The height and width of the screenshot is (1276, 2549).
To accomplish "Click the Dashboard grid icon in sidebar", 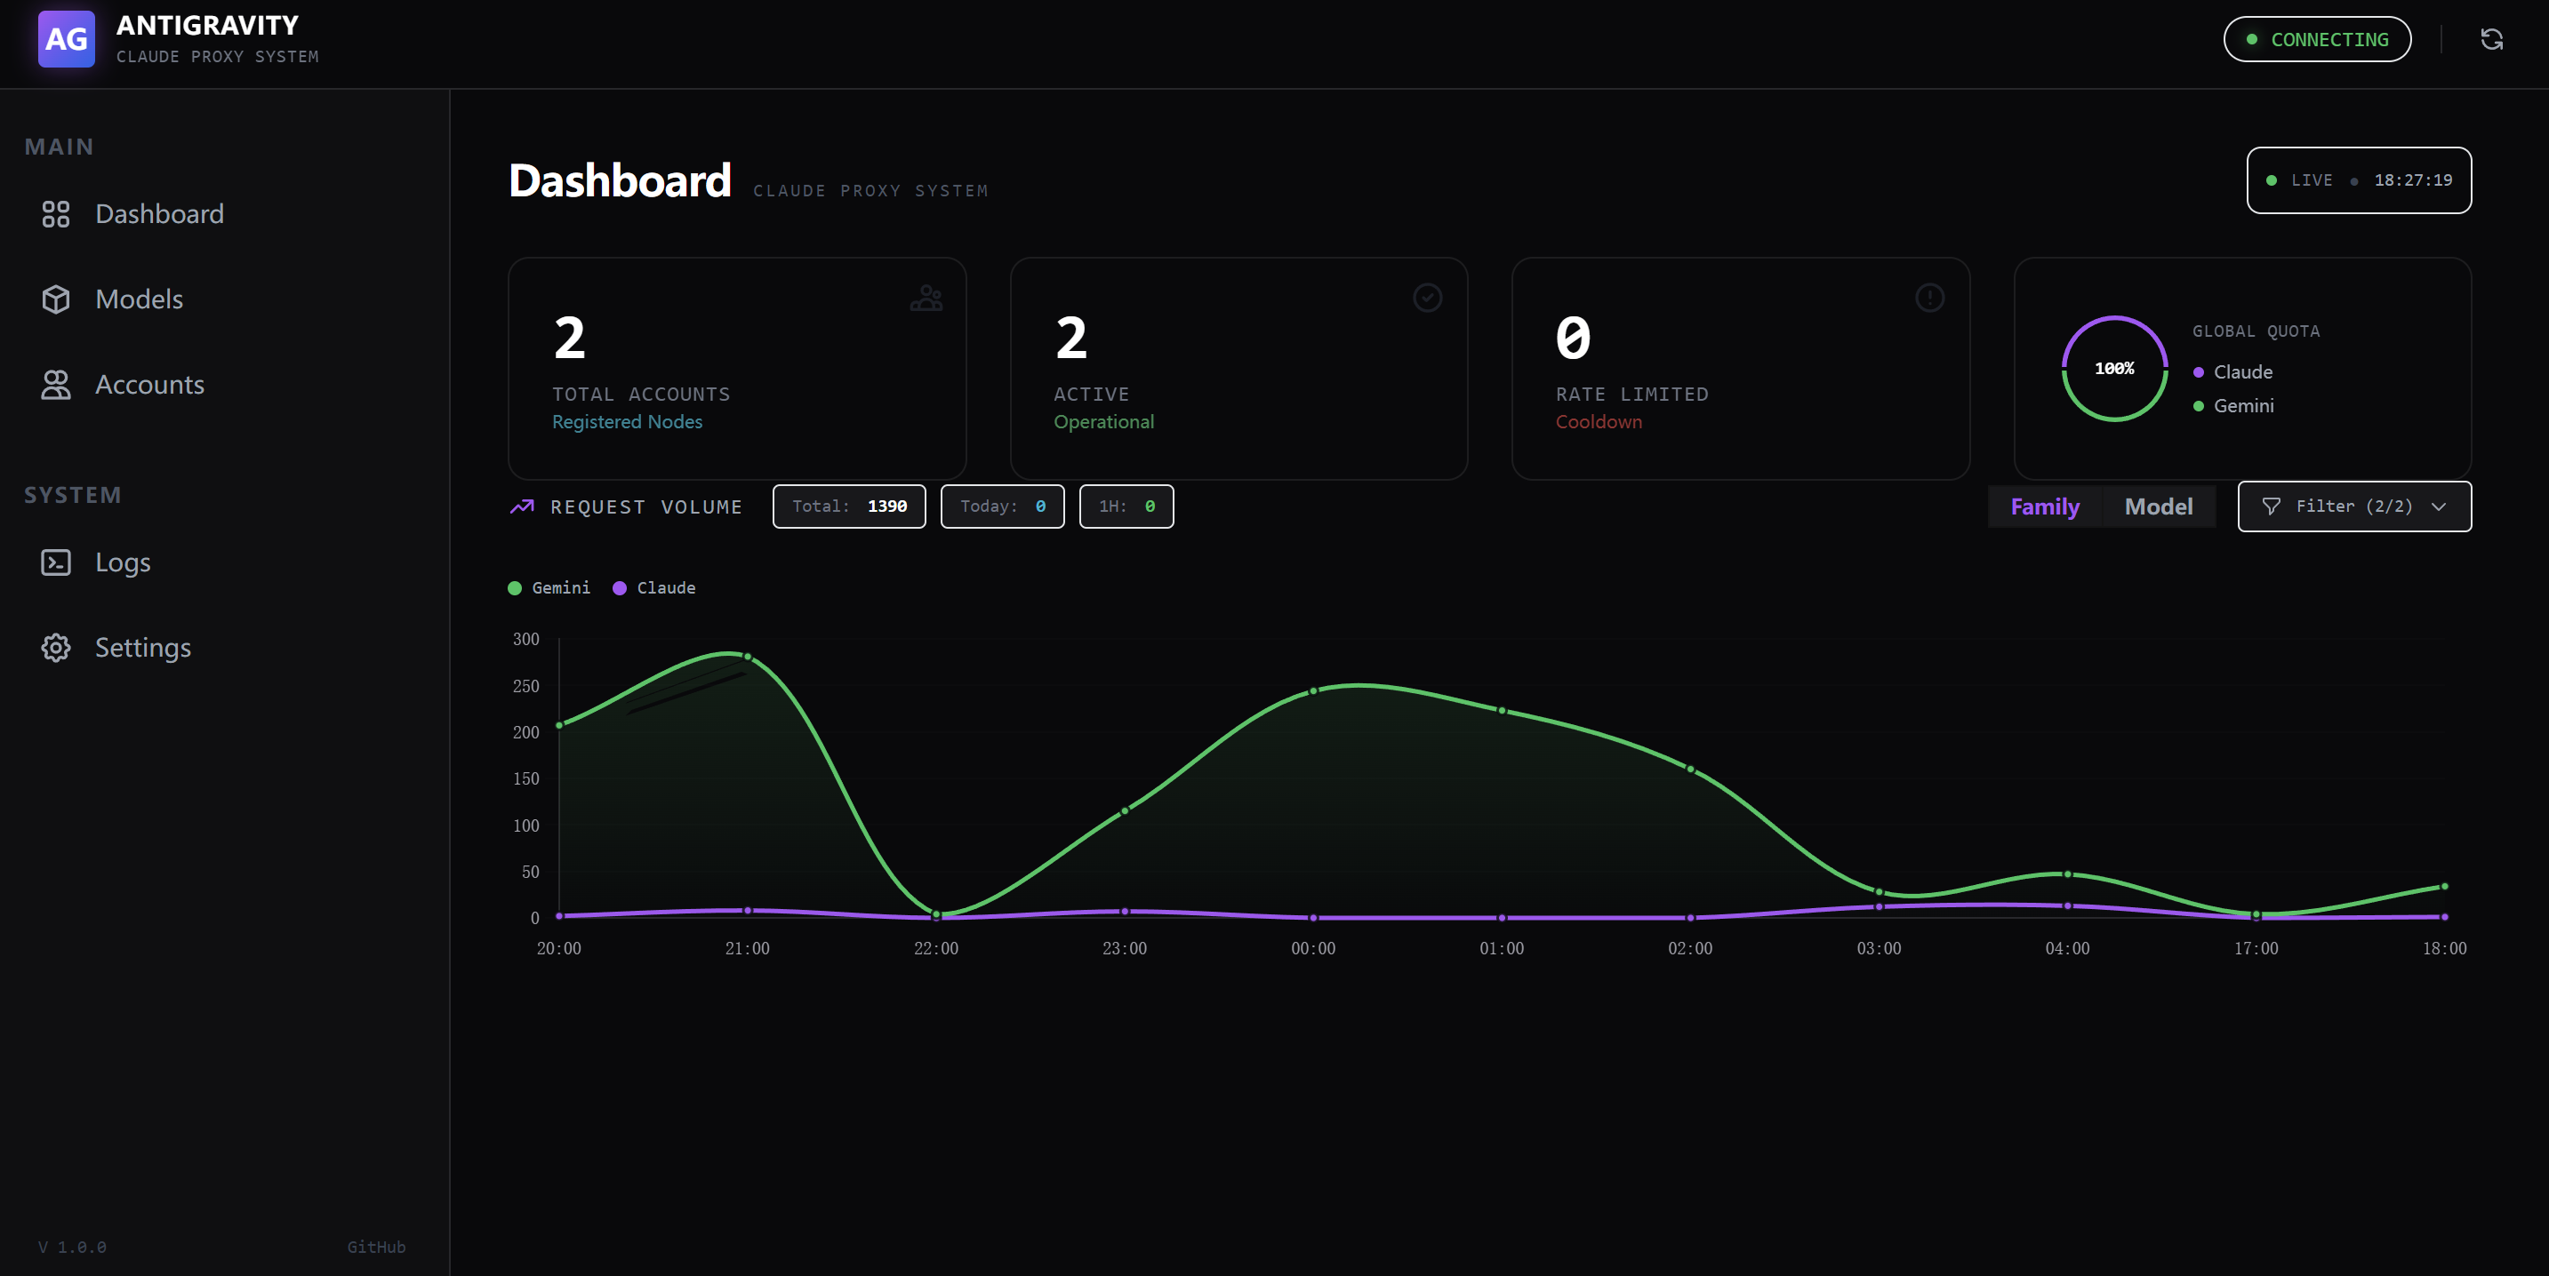I will point(55,213).
